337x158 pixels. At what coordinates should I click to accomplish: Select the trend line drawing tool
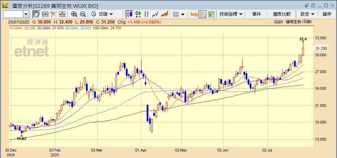(x=53, y=14)
